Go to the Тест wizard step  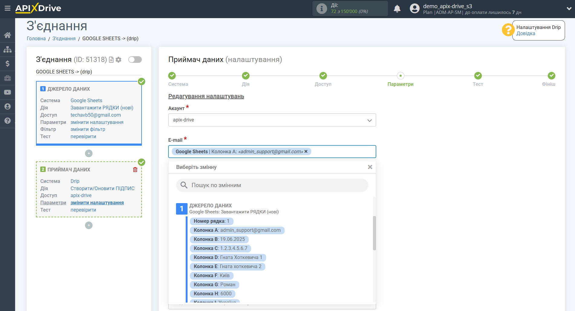coord(478,76)
